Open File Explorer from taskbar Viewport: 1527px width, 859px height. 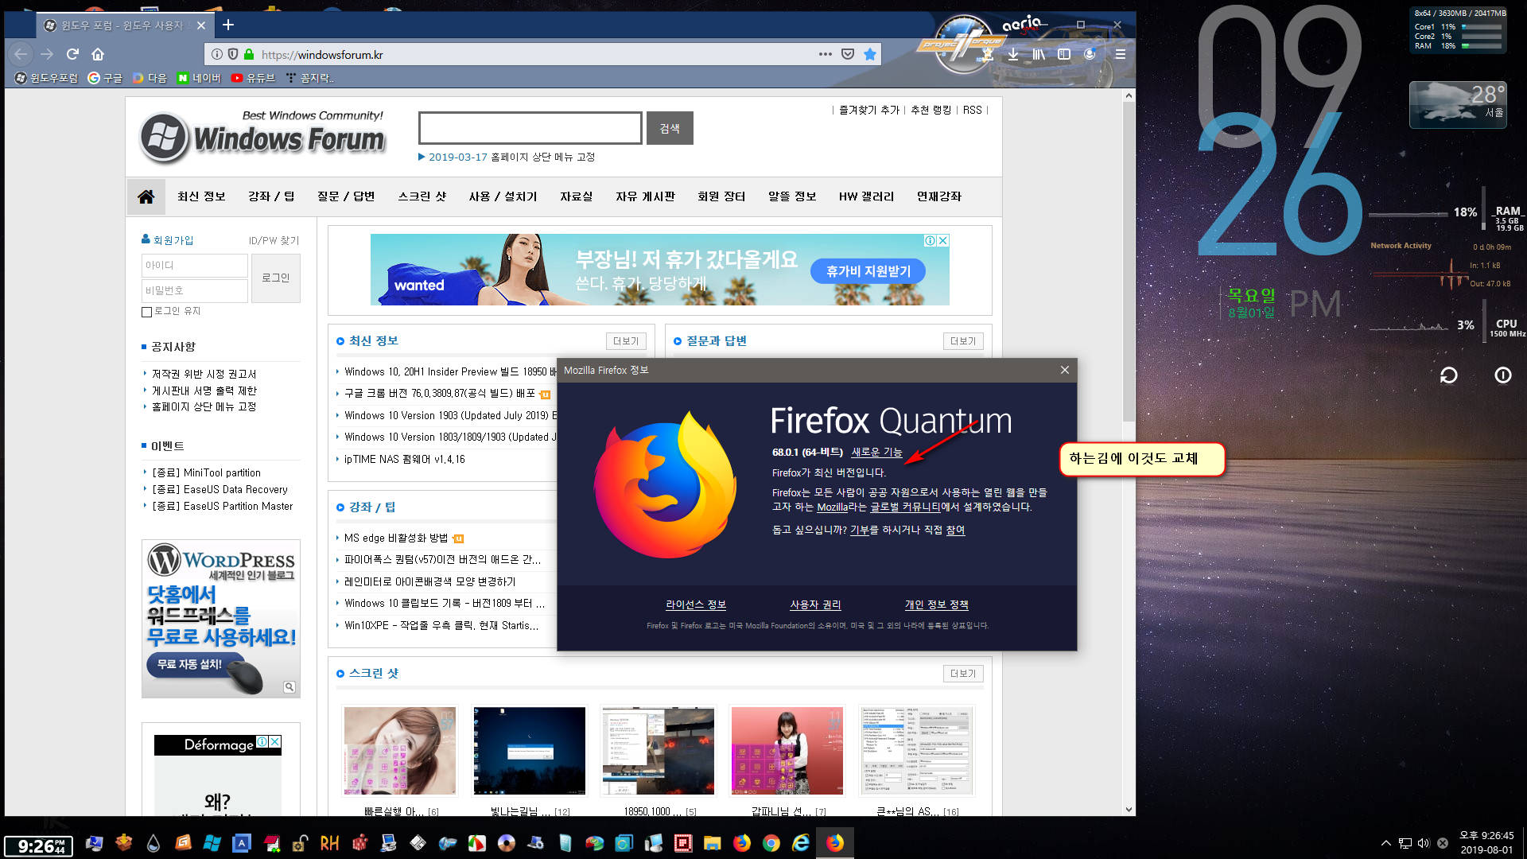(x=712, y=843)
